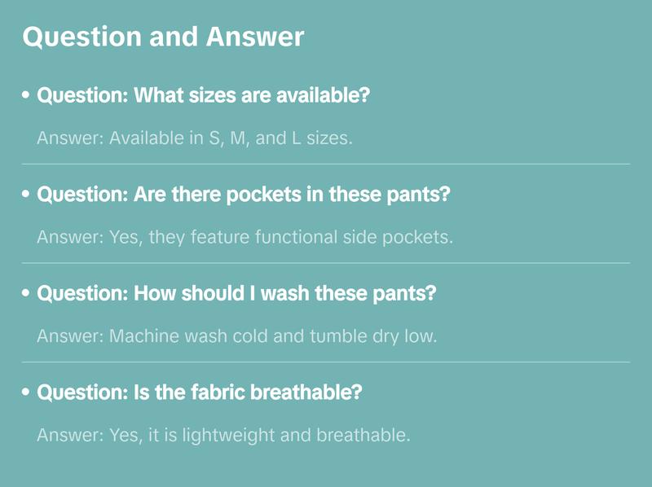Click the bullet beside the breathable fabric question
The image size is (652, 487).
pyautogui.click(x=26, y=392)
